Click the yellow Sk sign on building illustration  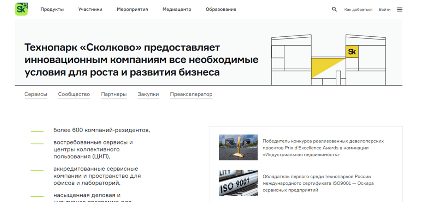tap(352, 52)
